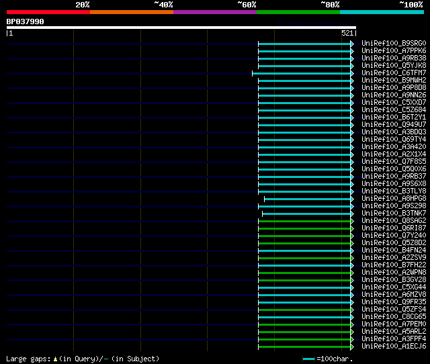Click UniRef100_Q69TY4 label
Viewport: 430px width, 364px height.
[394, 140]
